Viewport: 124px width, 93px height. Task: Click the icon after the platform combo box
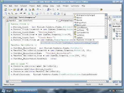(x=101, y=10)
